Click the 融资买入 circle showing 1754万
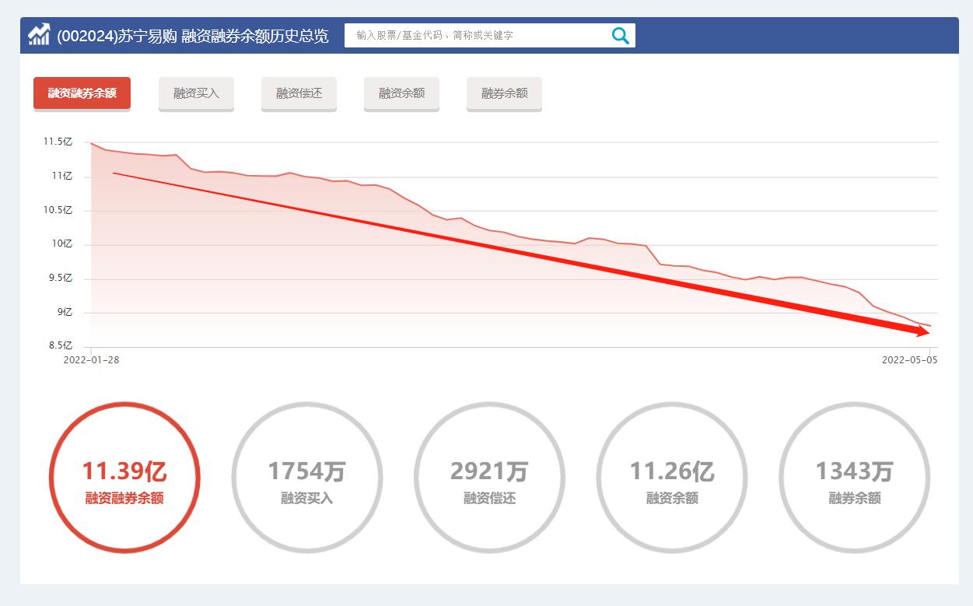 click(x=306, y=478)
